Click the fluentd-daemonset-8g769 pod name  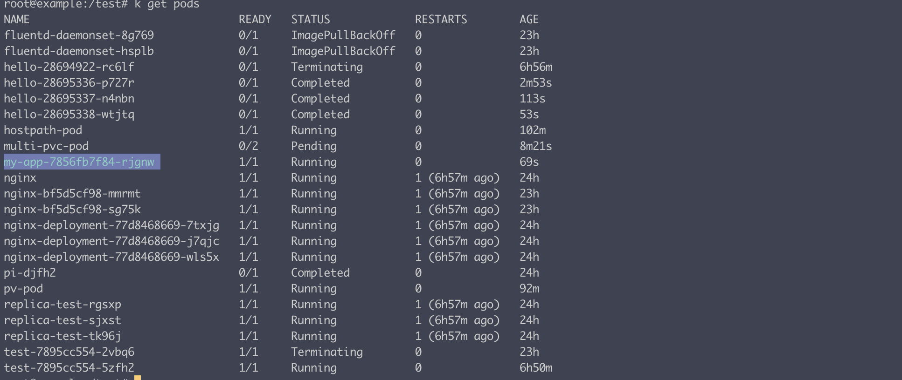click(79, 35)
